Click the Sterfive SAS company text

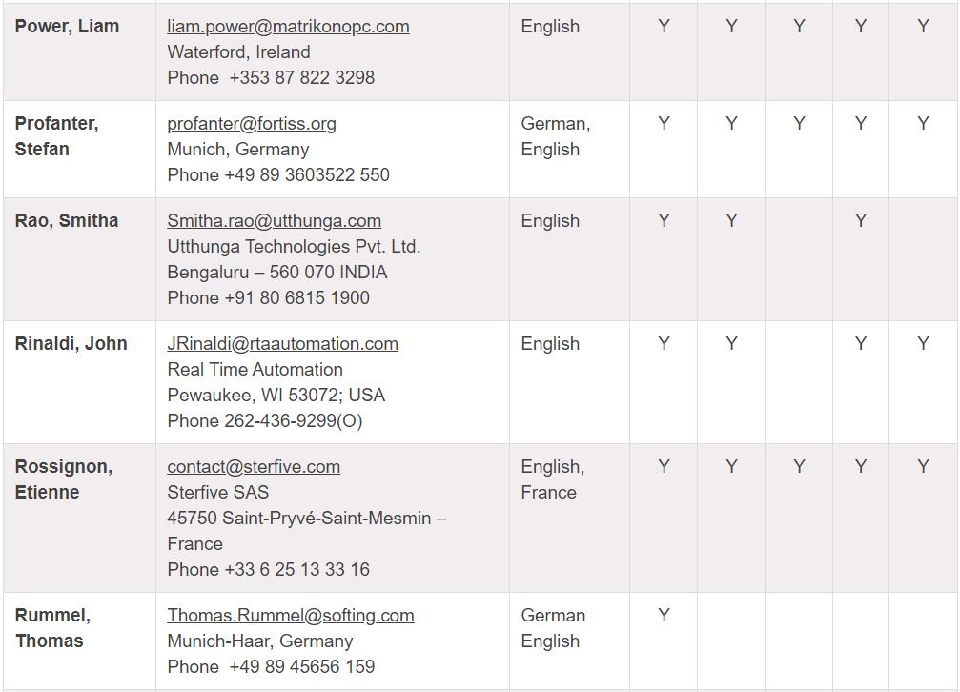(x=218, y=493)
